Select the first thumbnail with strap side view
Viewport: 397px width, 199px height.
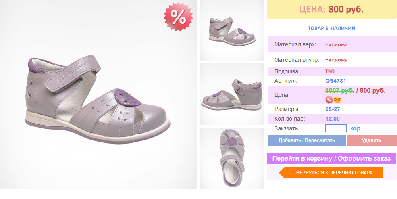click(x=232, y=30)
